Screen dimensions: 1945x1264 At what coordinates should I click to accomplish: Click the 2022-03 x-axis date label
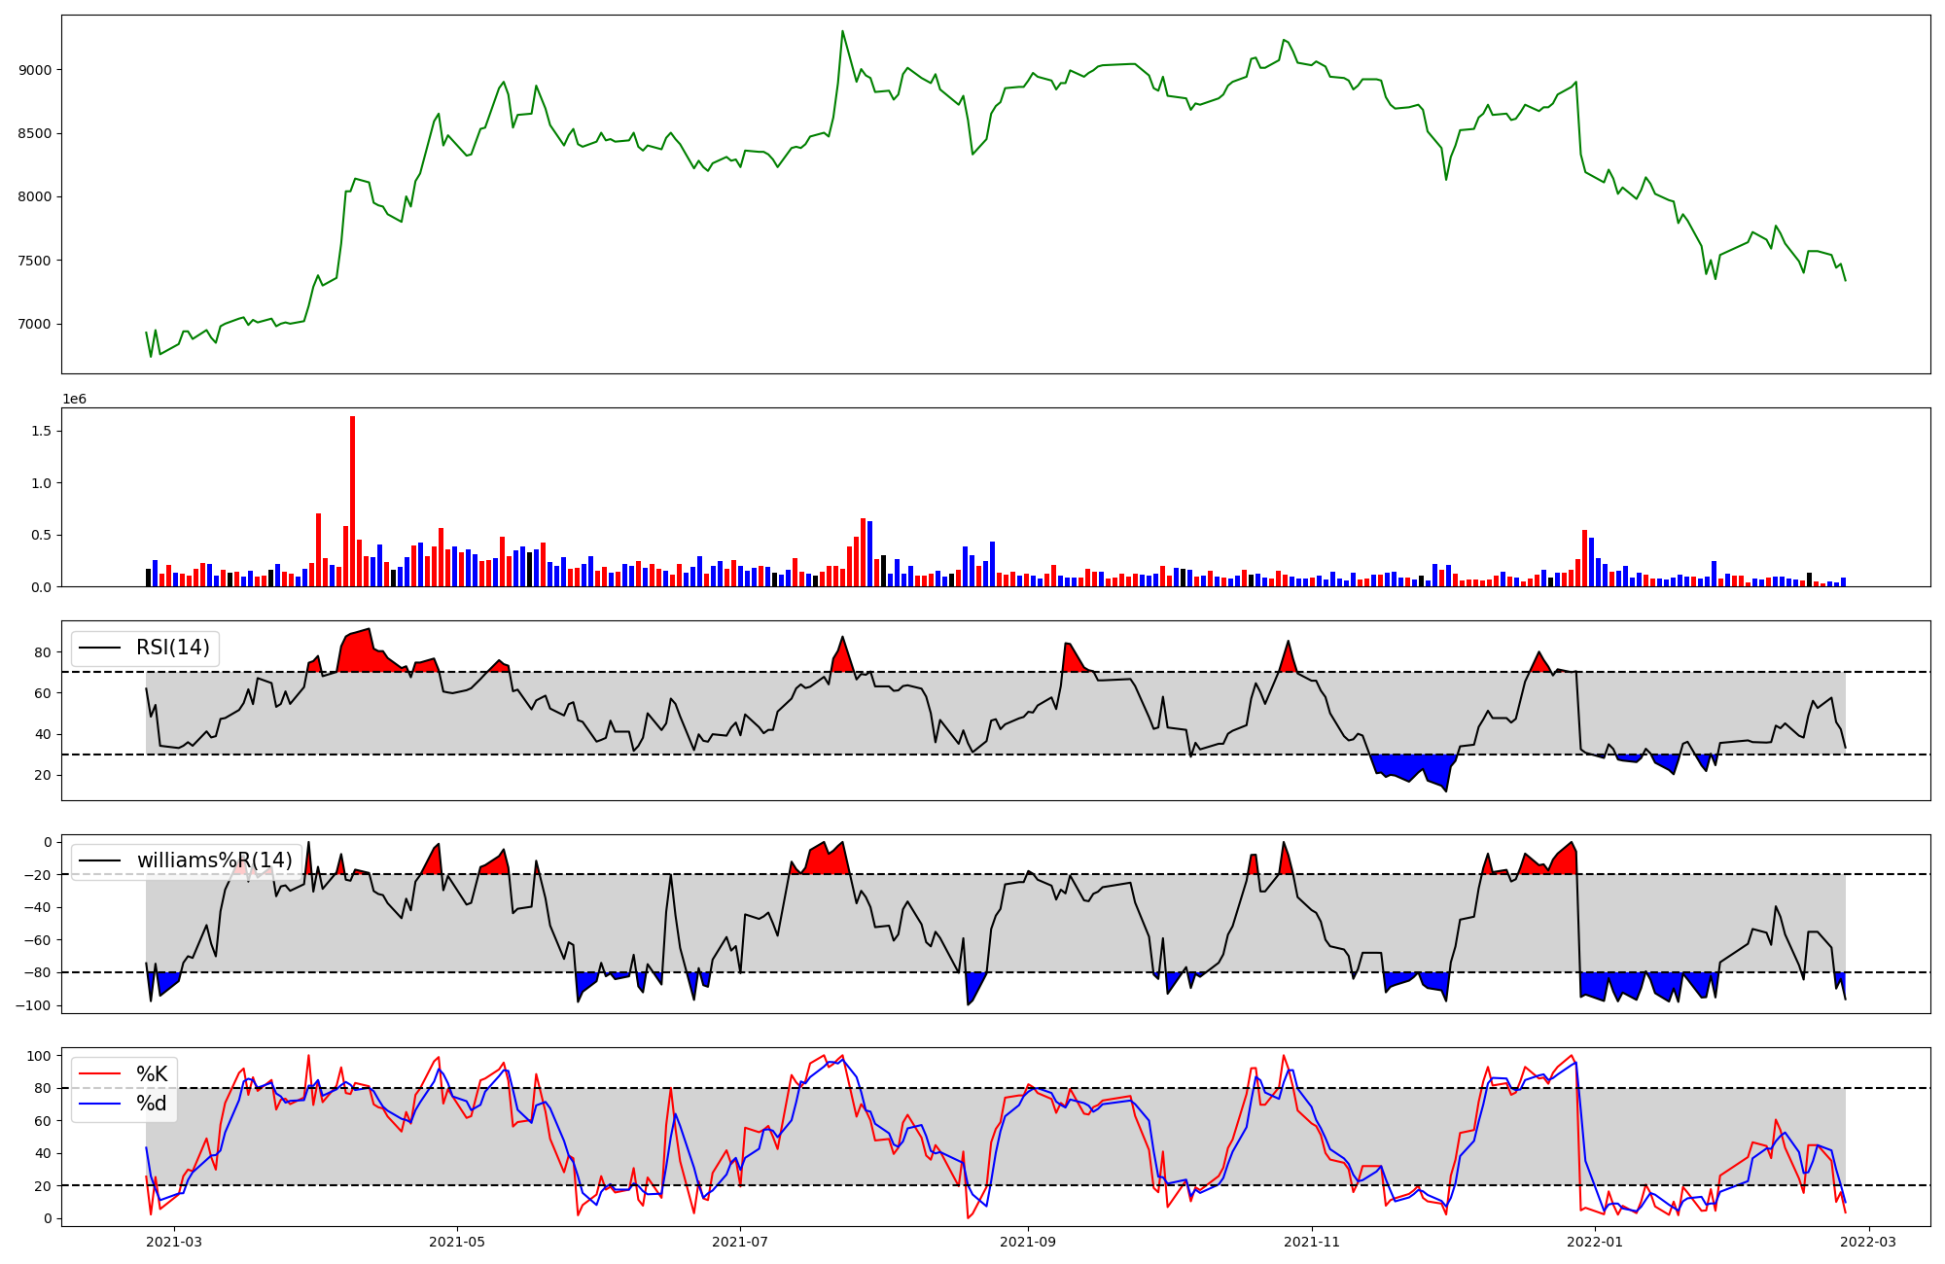(1869, 1242)
